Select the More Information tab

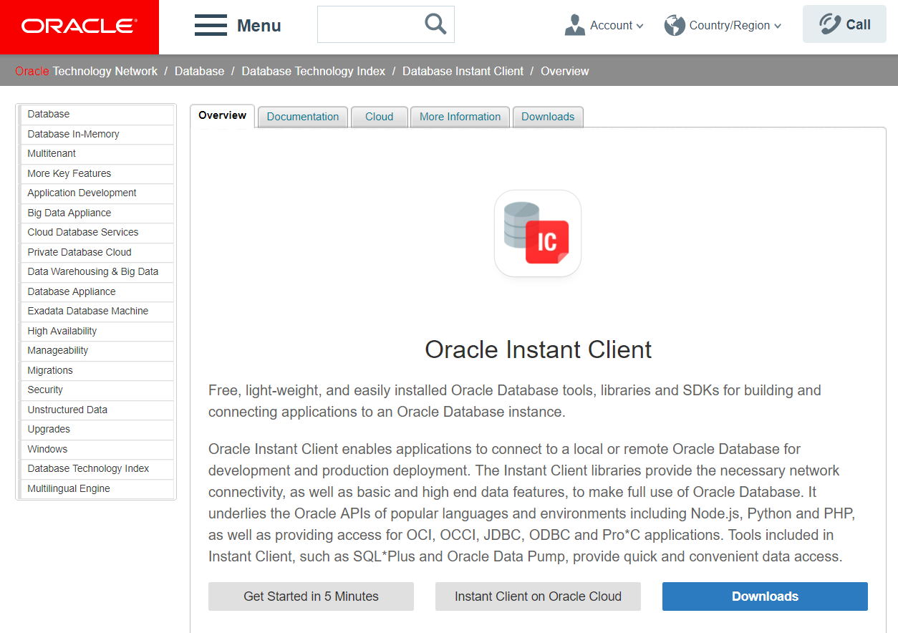460,117
